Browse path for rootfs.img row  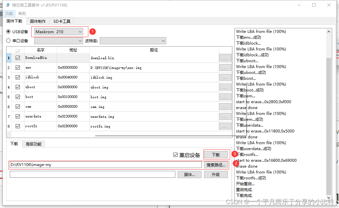(x=225, y=126)
